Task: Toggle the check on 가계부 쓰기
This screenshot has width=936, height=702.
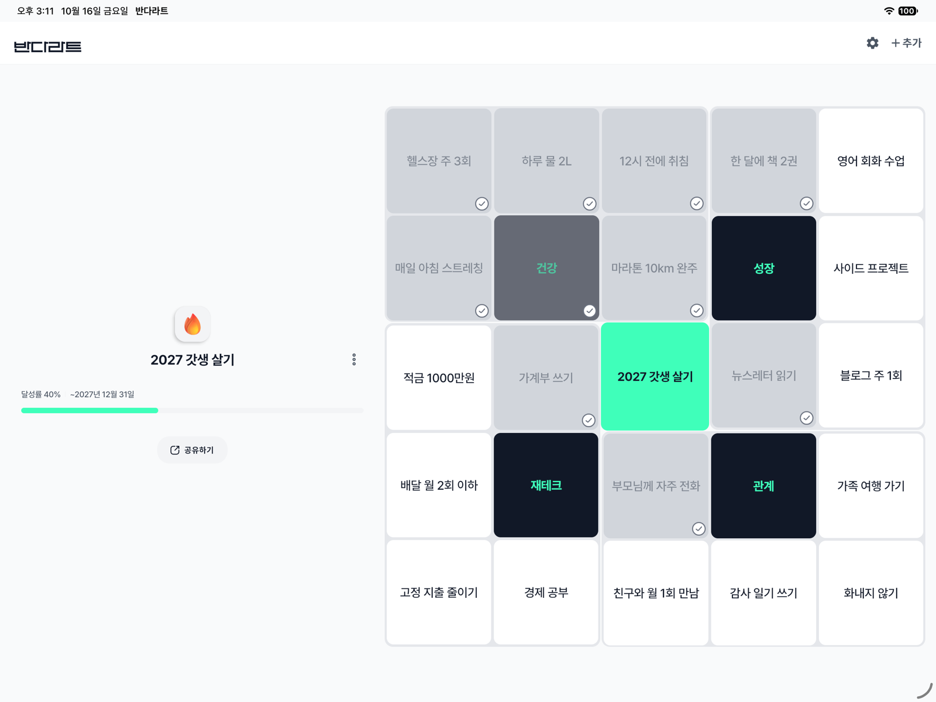Action: (x=589, y=420)
